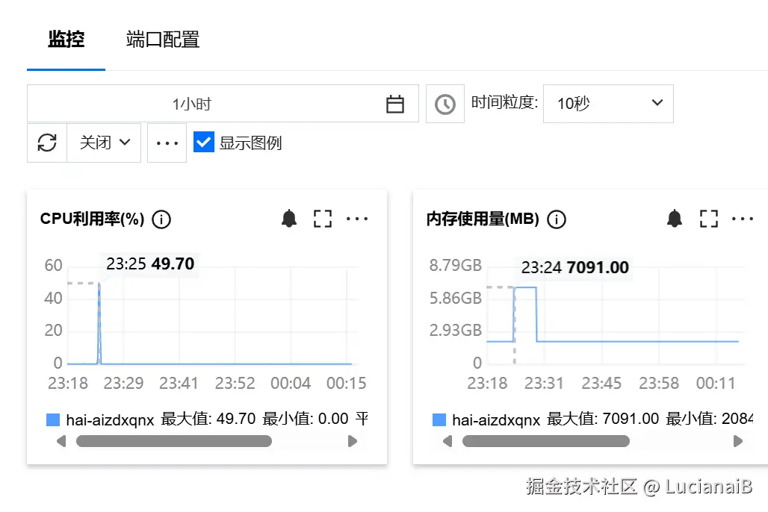Click the 内存使用量 bell alarm icon

675,219
